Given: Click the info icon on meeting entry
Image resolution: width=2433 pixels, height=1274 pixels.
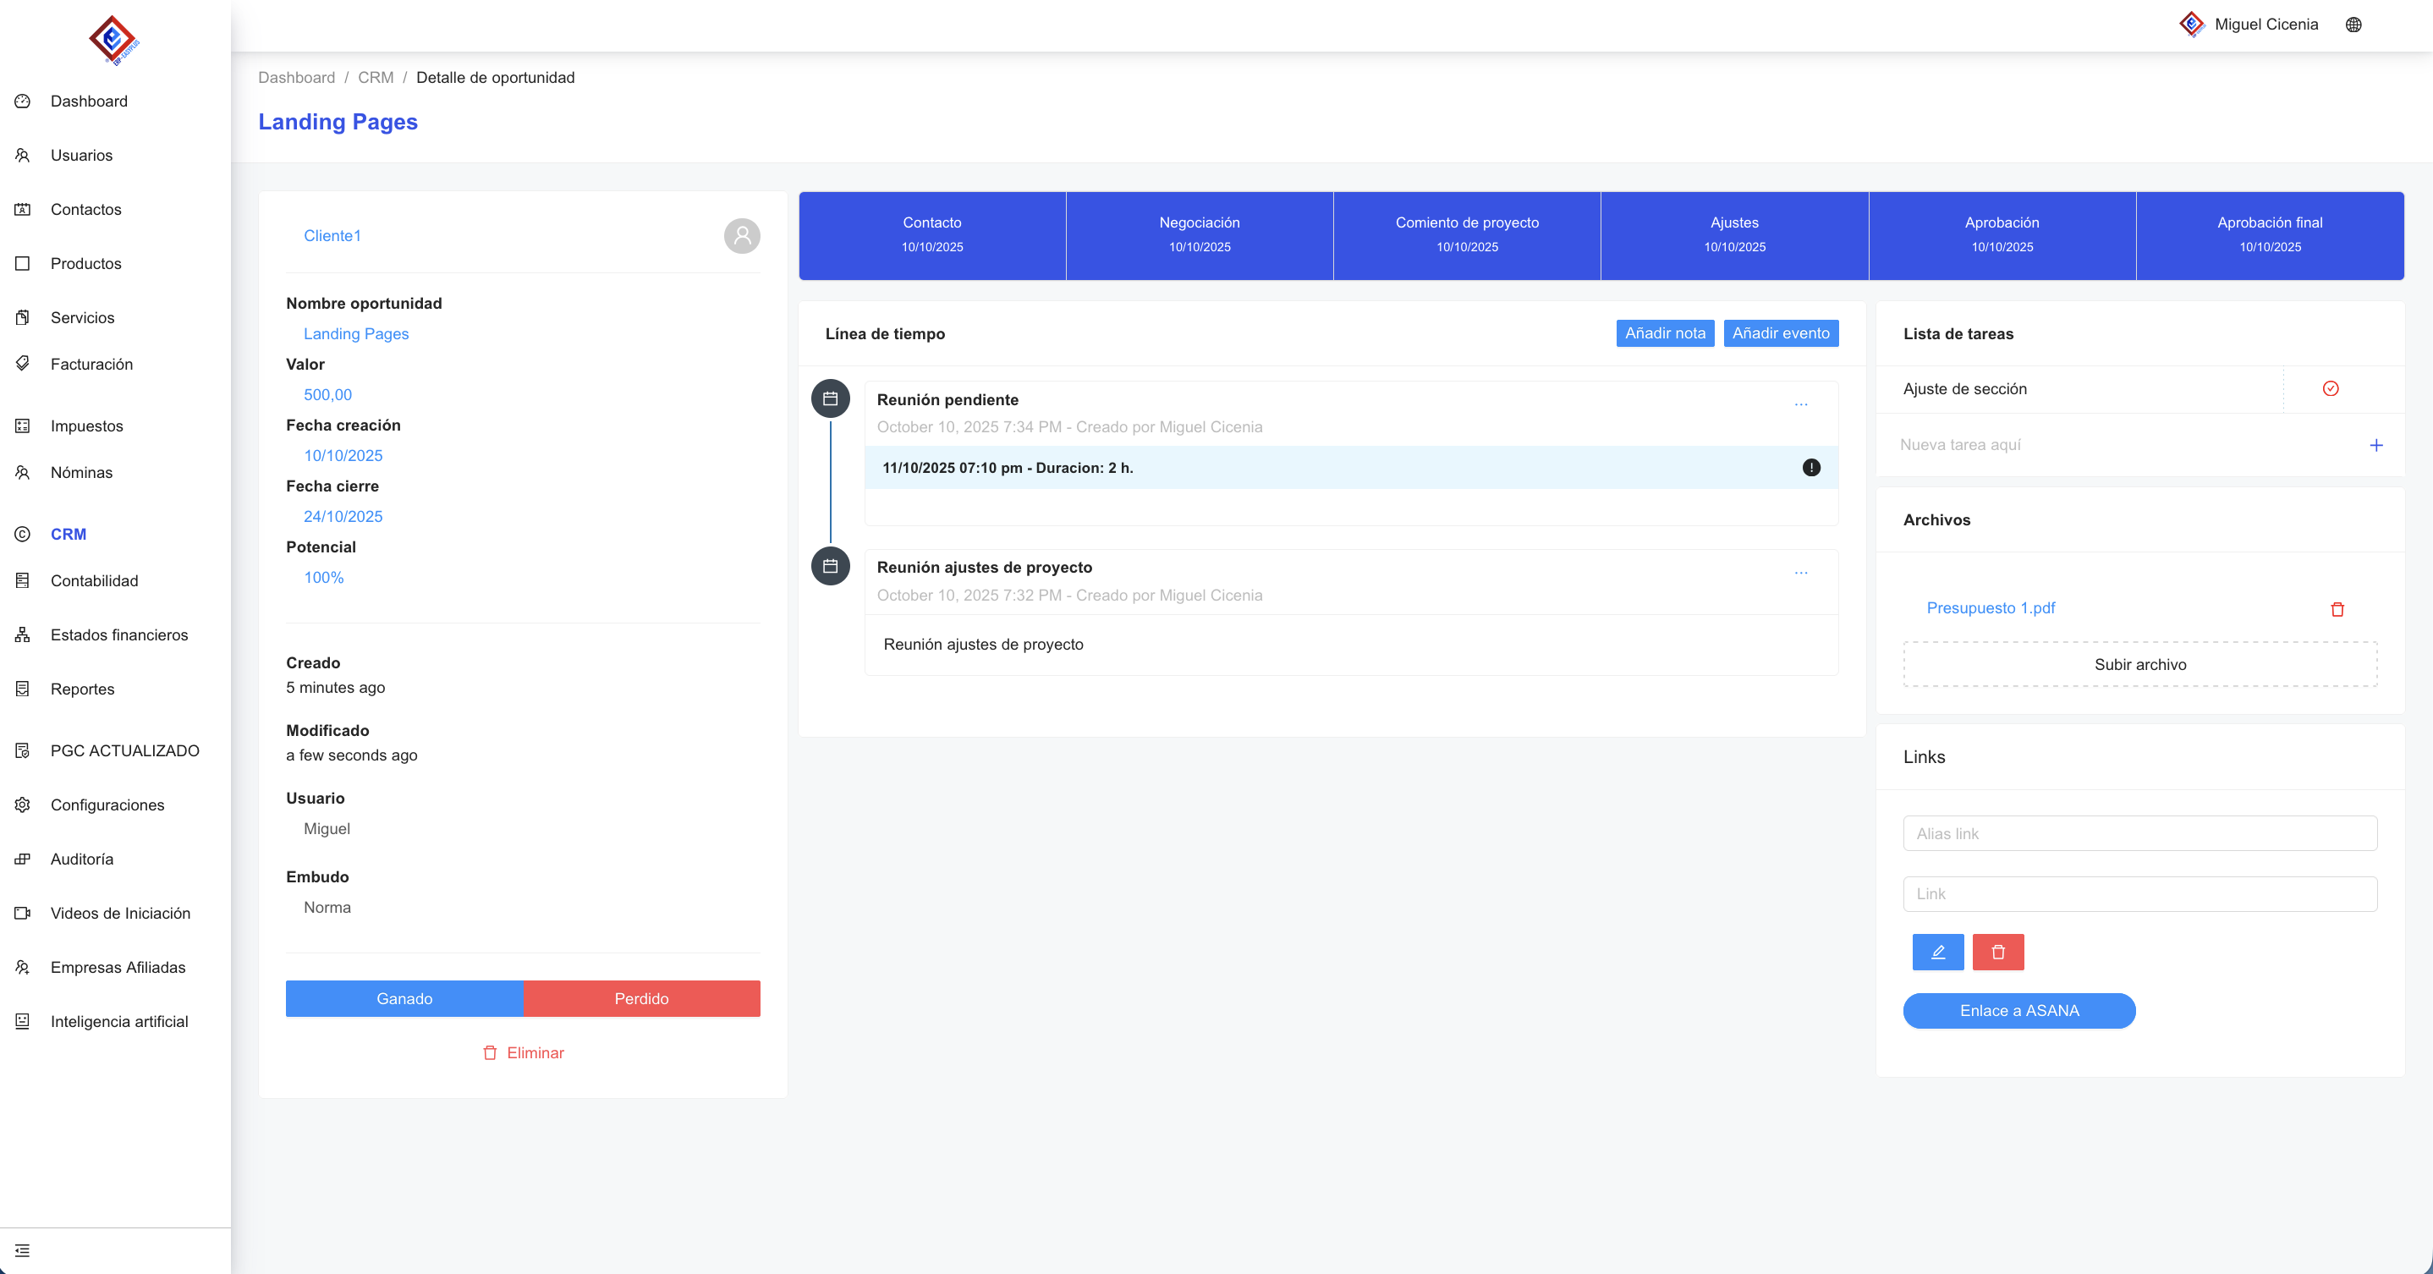Looking at the screenshot, I should pyautogui.click(x=1810, y=468).
